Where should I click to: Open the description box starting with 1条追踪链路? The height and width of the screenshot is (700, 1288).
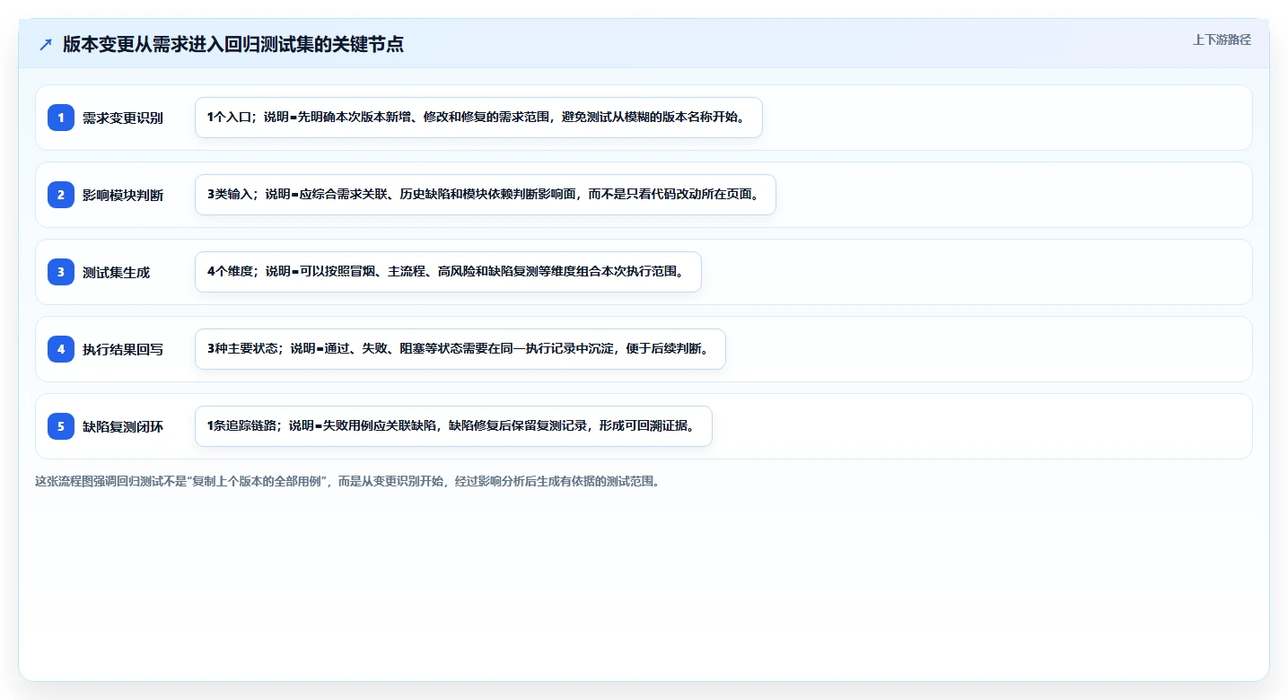point(453,426)
